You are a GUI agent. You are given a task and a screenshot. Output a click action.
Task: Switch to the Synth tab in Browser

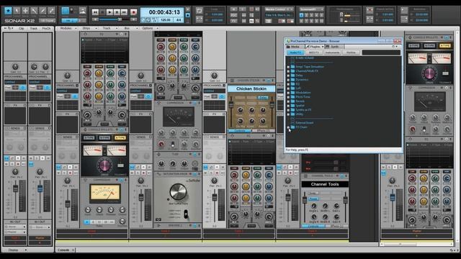click(x=334, y=47)
